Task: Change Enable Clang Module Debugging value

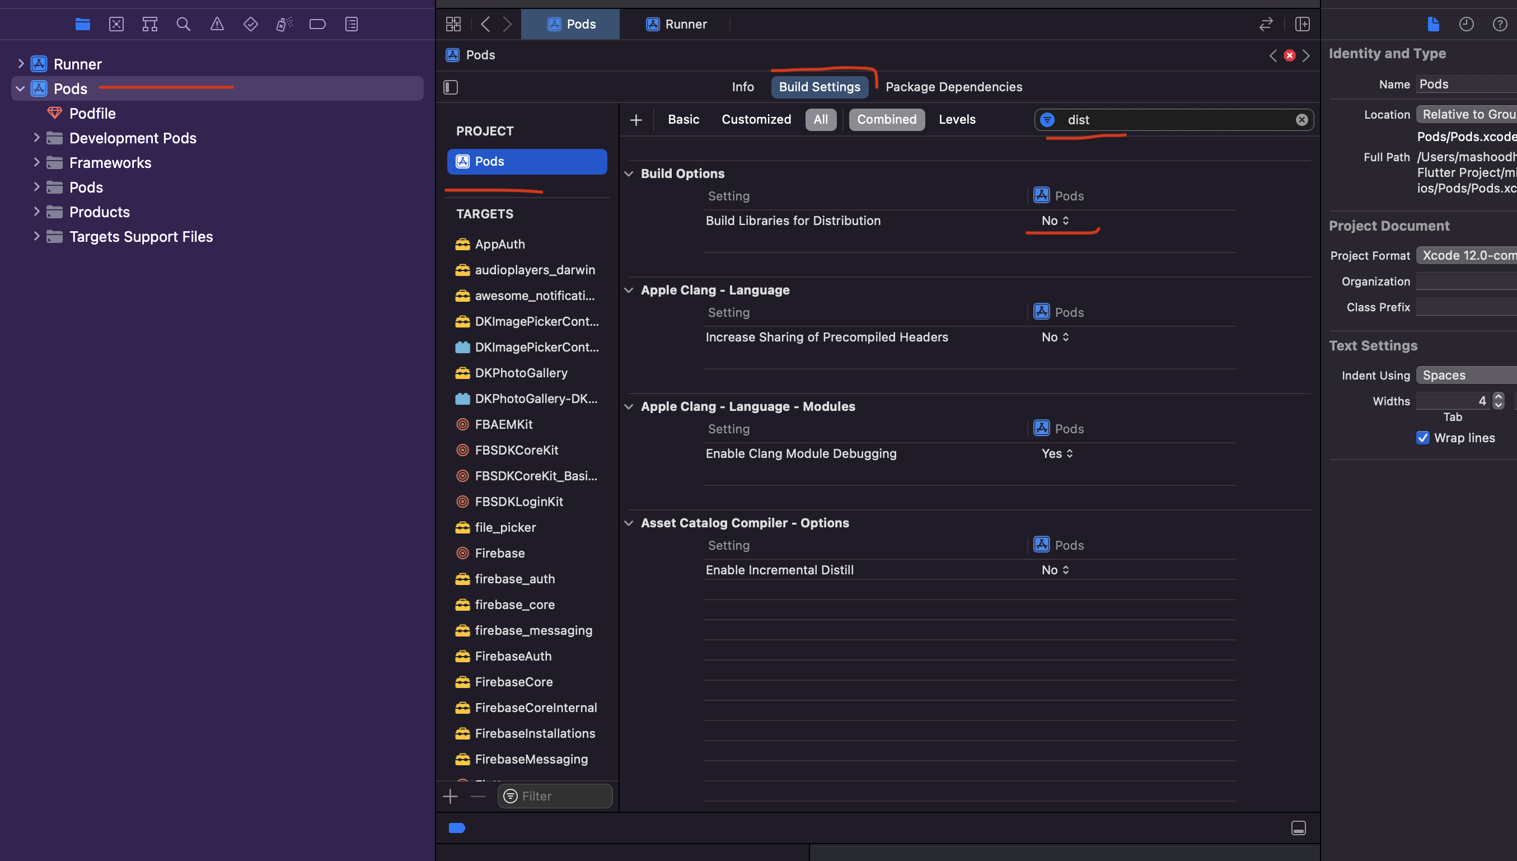Action: coord(1057,453)
